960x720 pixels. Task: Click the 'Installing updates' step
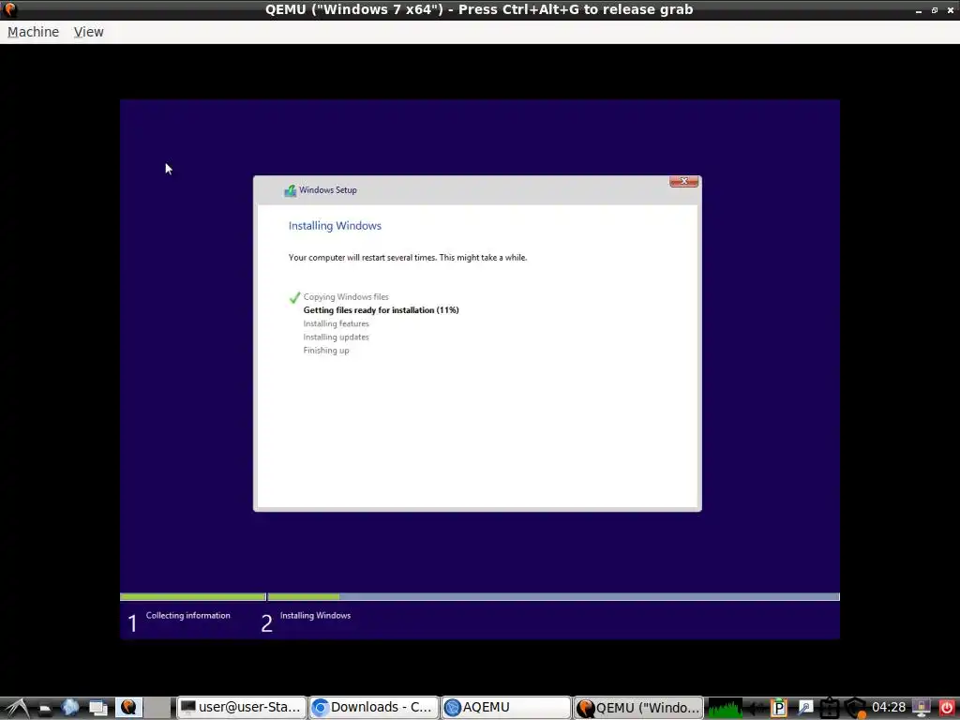337,337
